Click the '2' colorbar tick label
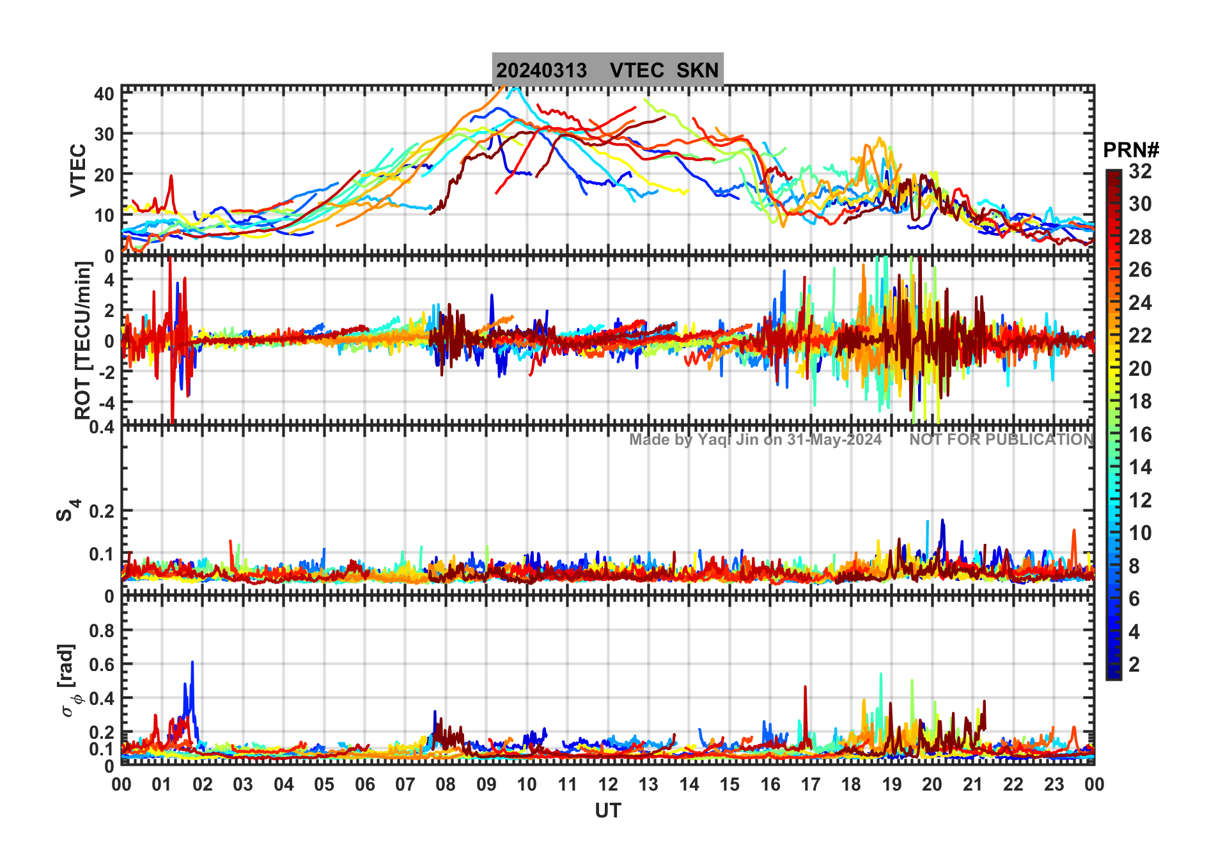The image size is (1216, 850). tap(1134, 665)
